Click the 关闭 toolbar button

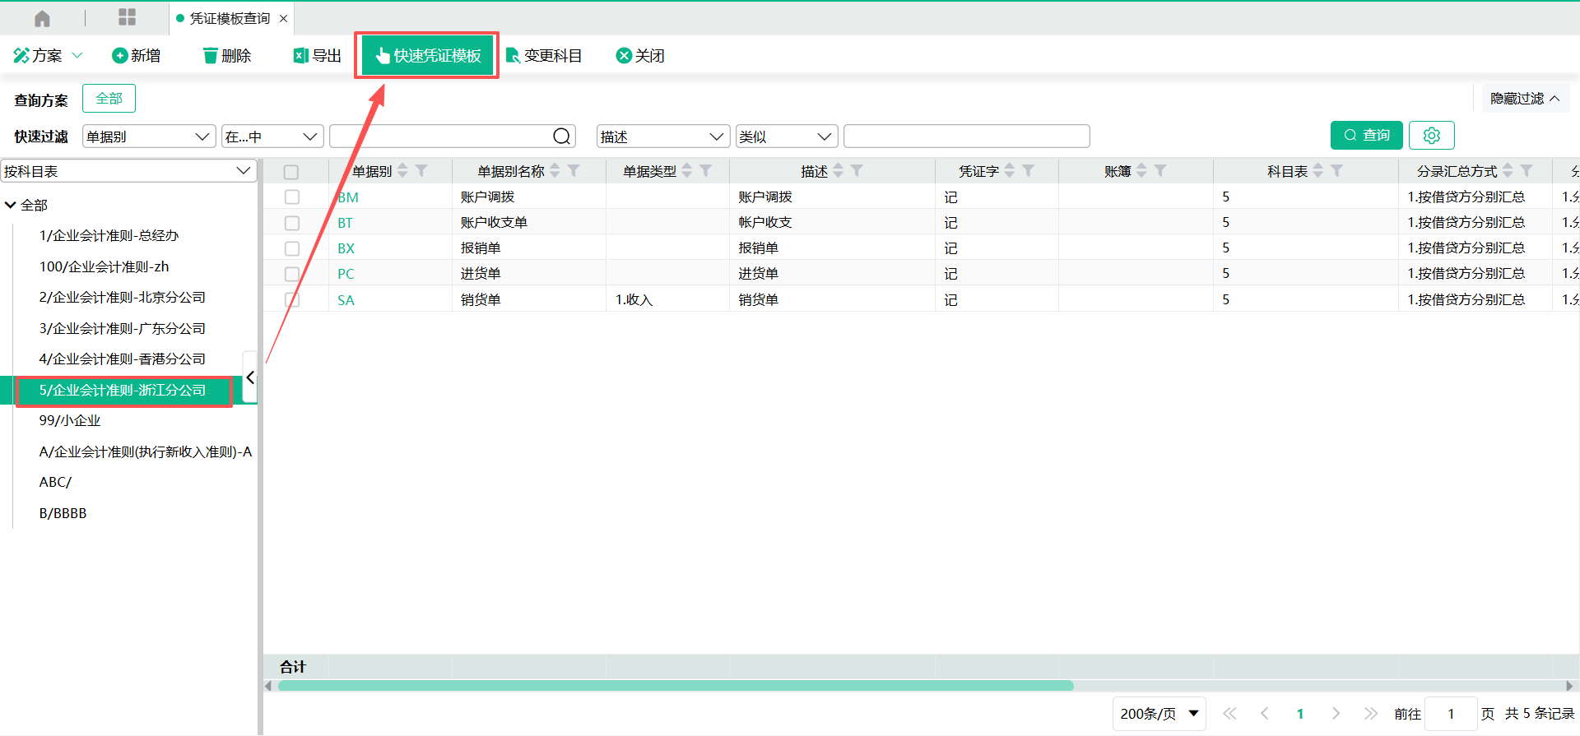pyautogui.click(x=640, y=55)
